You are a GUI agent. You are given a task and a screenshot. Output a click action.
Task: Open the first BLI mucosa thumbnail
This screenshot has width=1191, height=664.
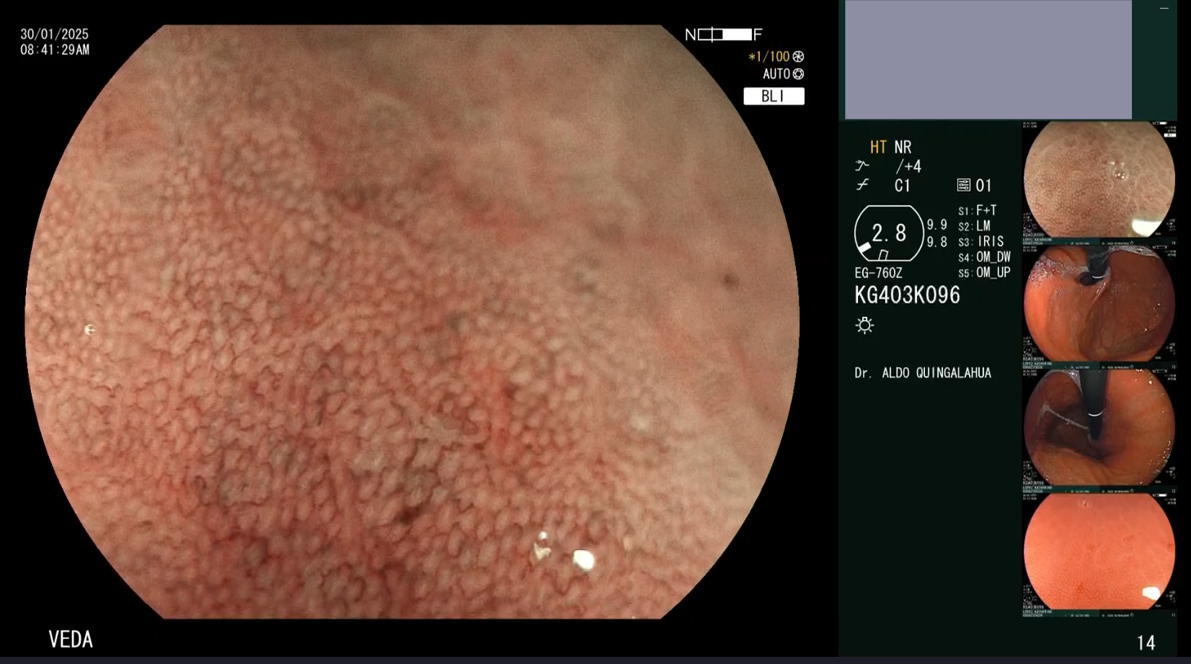[1099, 180]
